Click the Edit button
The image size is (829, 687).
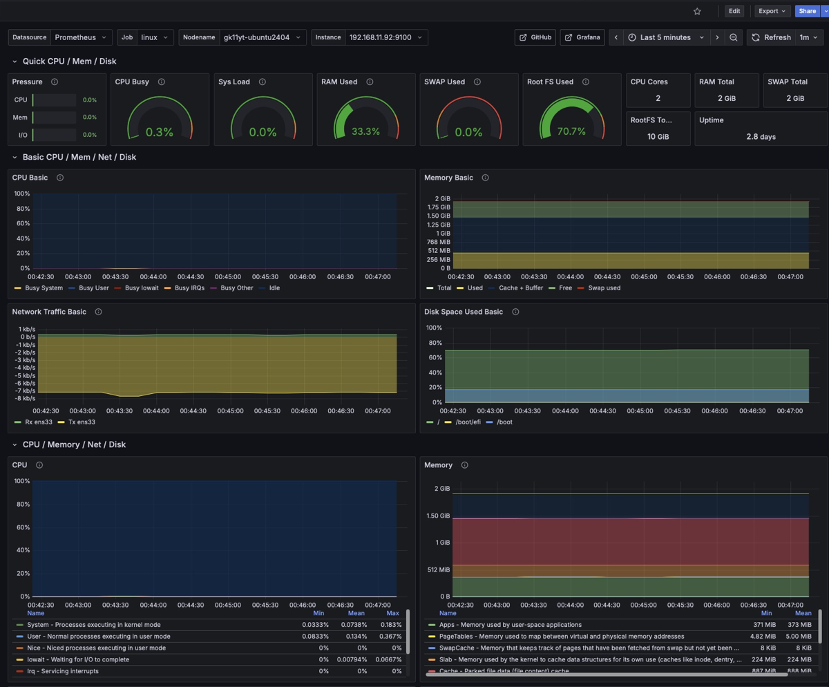point(734,11)
